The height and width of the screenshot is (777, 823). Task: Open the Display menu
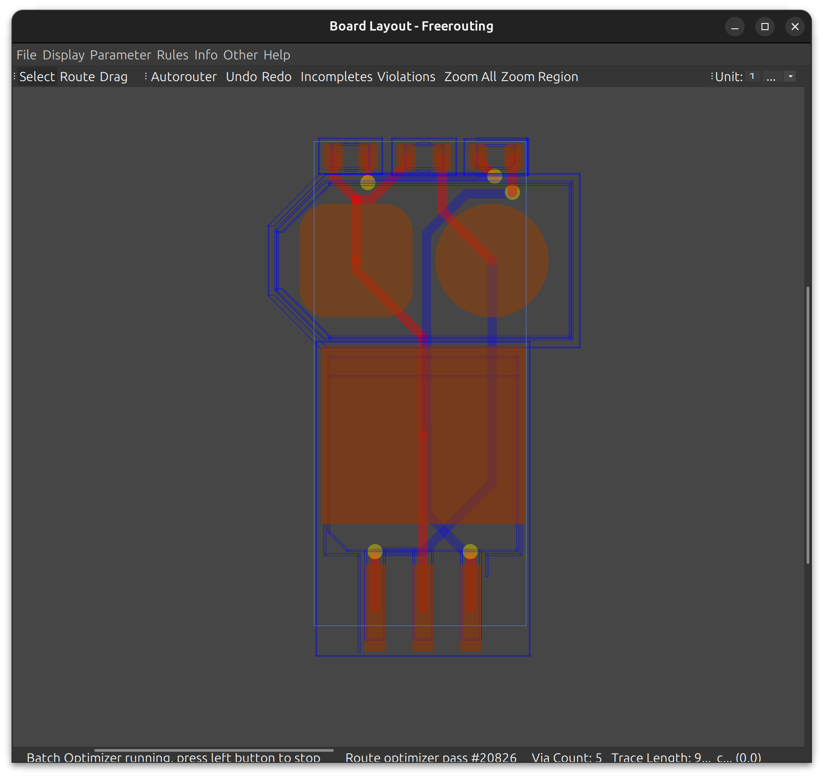coord(64,54)
